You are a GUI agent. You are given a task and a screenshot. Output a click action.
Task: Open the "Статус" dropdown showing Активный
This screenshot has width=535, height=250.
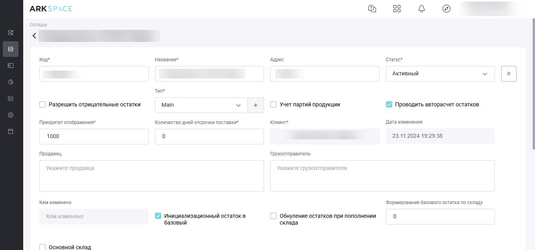(x=440, y=74)
